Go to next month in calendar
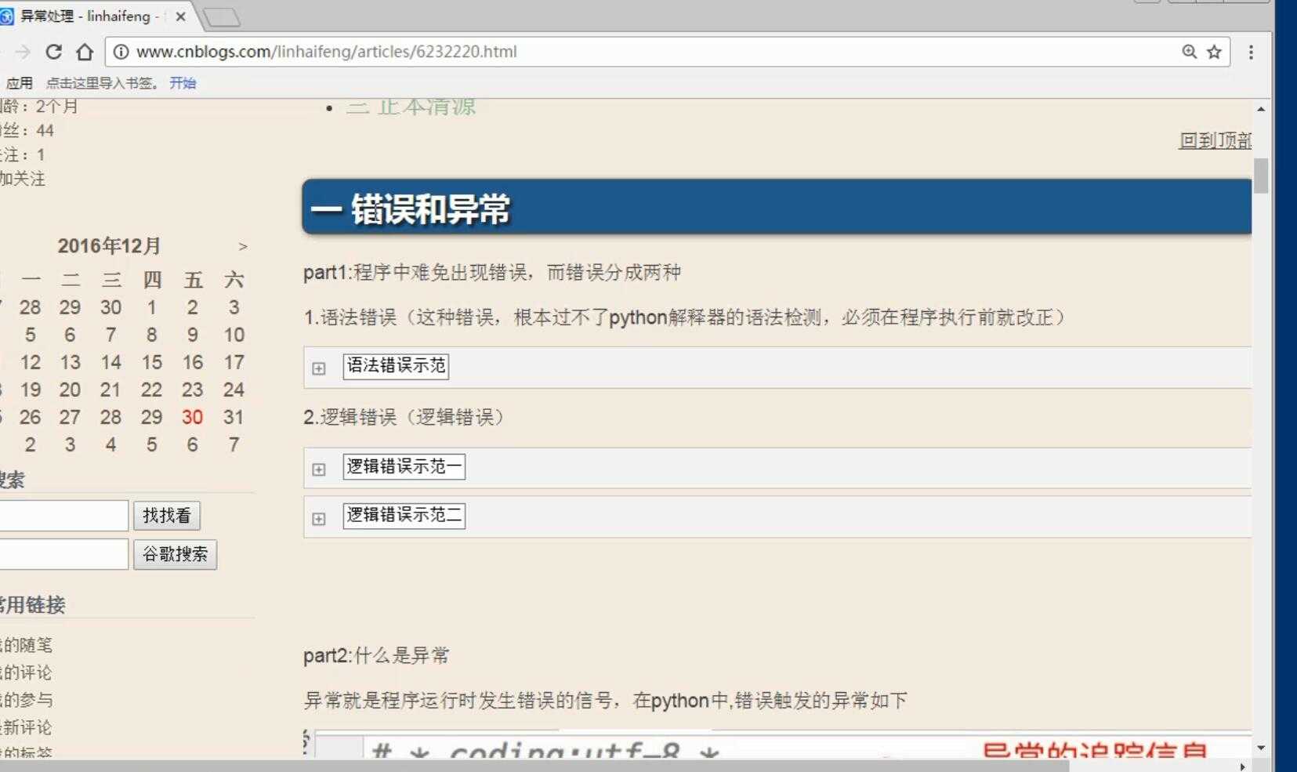The height and width of the screenshot is (772, 1297). pyautogui.click(x=243, y=246)
